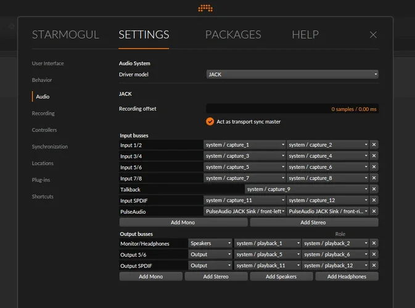Open Monitor/Headphones Speakers role dropdown
Screen dimensions: 415x308
tap(210, 243)
